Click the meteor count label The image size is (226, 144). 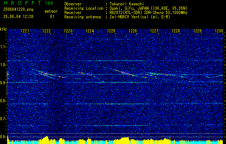pos(51,11)
